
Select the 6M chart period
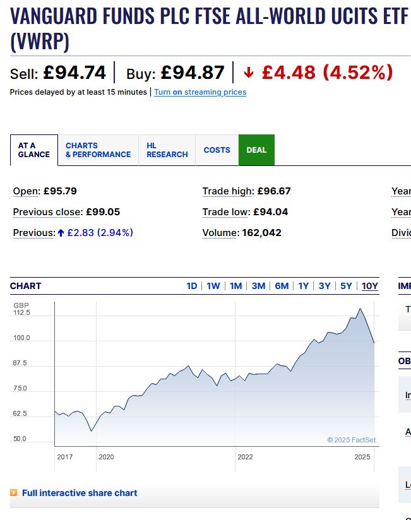coord(282,286)
